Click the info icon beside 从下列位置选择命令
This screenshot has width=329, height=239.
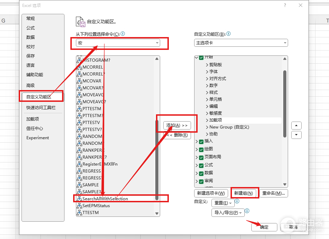[x=123, y=34]
